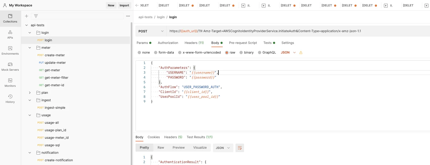View the Test Results (1/1) tab

click(200, 137)
